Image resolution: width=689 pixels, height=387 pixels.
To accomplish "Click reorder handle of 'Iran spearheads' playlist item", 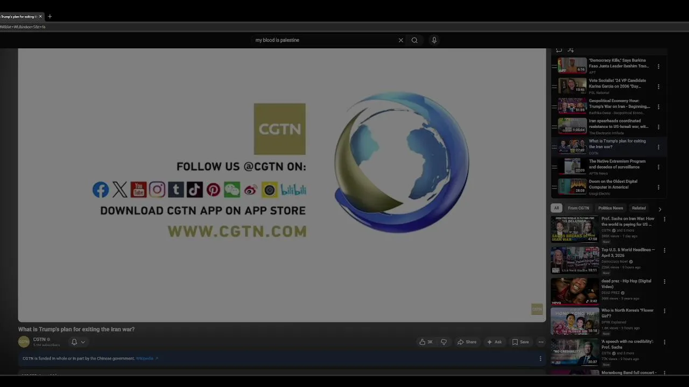I will coord(554,127).
